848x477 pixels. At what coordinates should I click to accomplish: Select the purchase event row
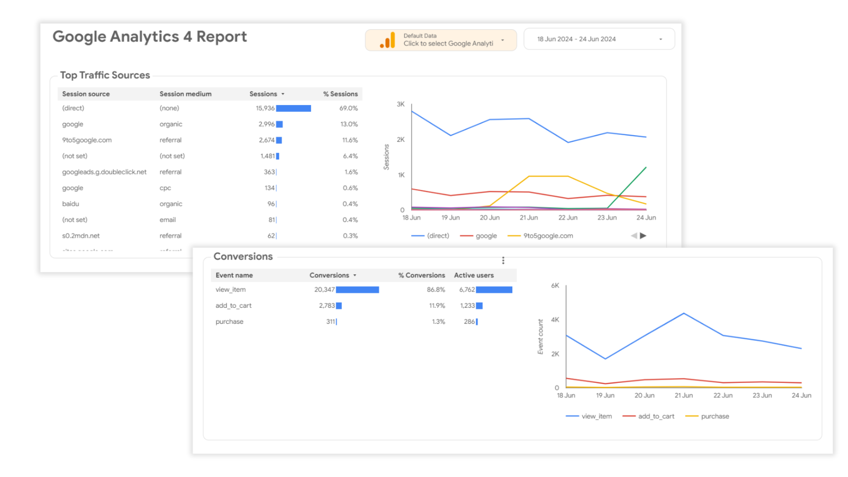pyautogui.click(x=364, y=322)
